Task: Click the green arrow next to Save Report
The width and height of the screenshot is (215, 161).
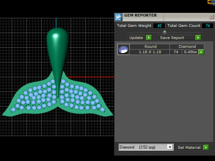Action: coord(198,38)
